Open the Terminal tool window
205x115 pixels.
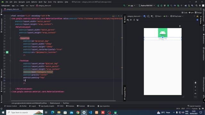[x=81, y=106]
